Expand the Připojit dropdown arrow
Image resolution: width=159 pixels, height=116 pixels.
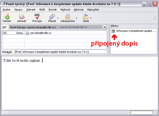[x=58, y=18]
